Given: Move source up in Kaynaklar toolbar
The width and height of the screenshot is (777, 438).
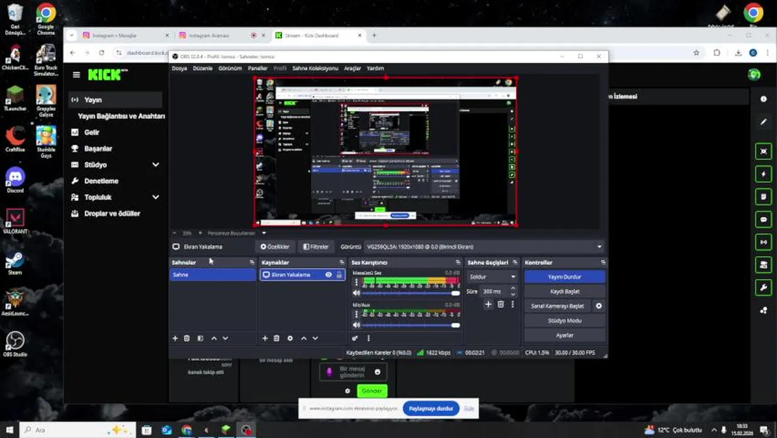Looking at the screenshot, I should 304,338.
